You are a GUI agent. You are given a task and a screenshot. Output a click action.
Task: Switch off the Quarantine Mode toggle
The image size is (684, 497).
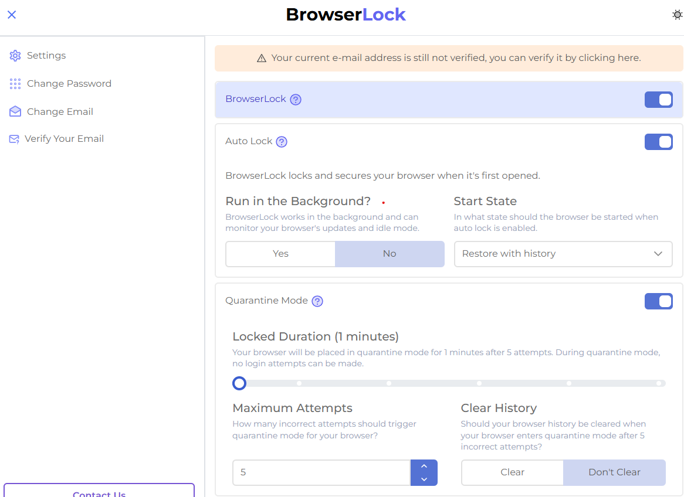(x=658, y=301)
